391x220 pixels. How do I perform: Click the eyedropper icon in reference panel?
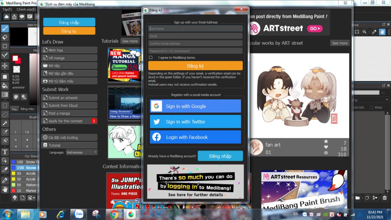coord(374,32)
